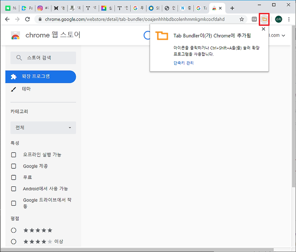Click the vertical page scrollbar
This screenshot has width=296, height=252.
point(293,105)
